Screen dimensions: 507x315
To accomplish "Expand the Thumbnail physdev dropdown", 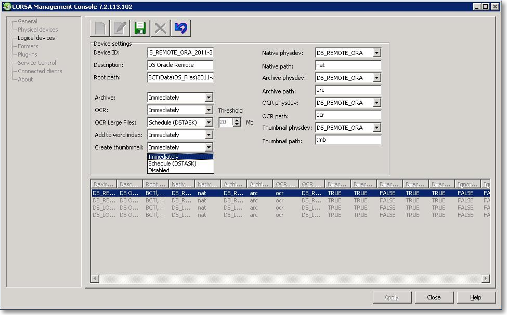I will (x=376, y=128).
